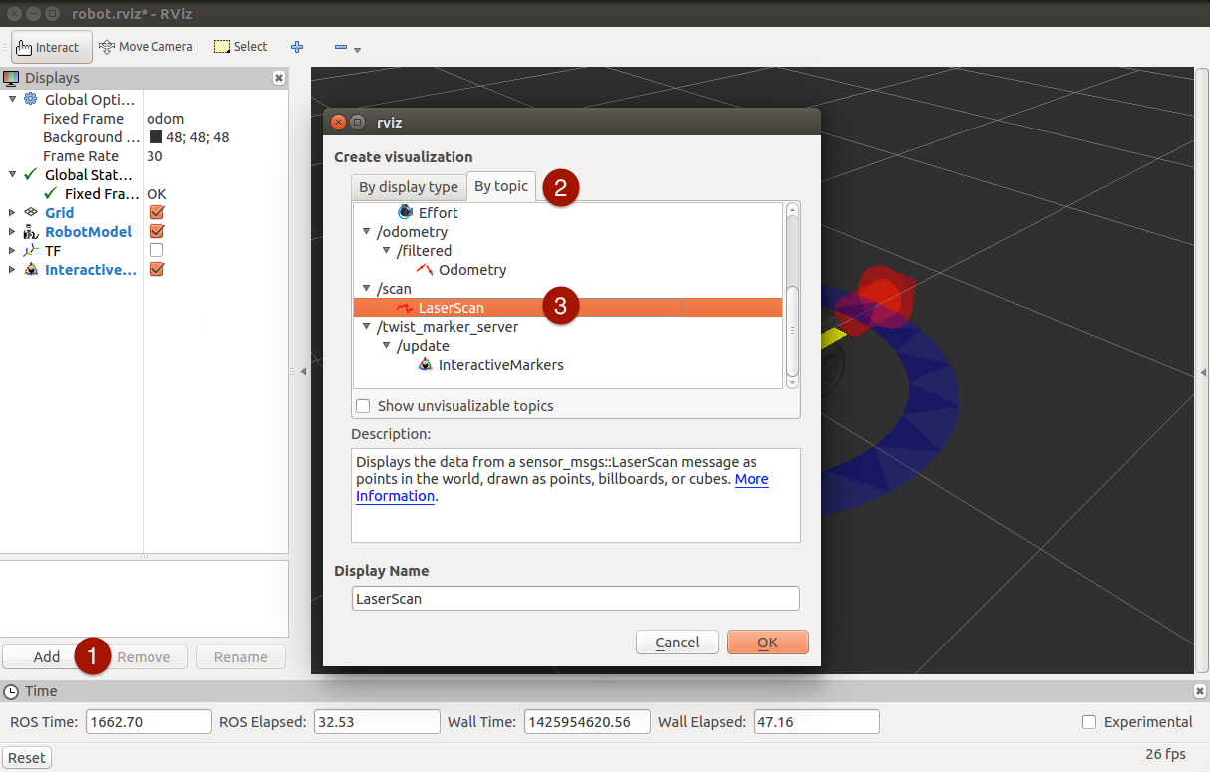Collapse the /odometry topic tree
This screenshot has height=772, width=1210.
366,232
